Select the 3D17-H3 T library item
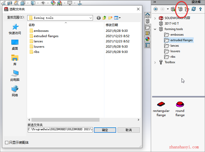 [x=169, y=23]
